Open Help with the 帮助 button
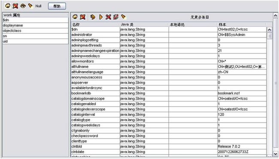The image size is (279, 159). (57, 6)
